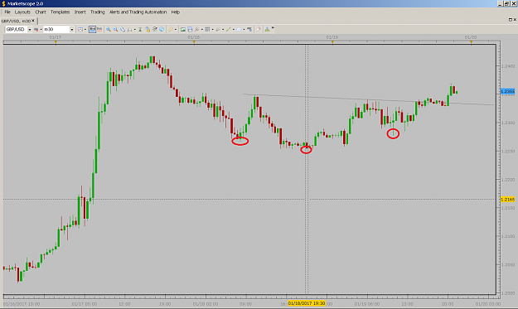Click the third magnifier zoom icon

pos(123,29)
